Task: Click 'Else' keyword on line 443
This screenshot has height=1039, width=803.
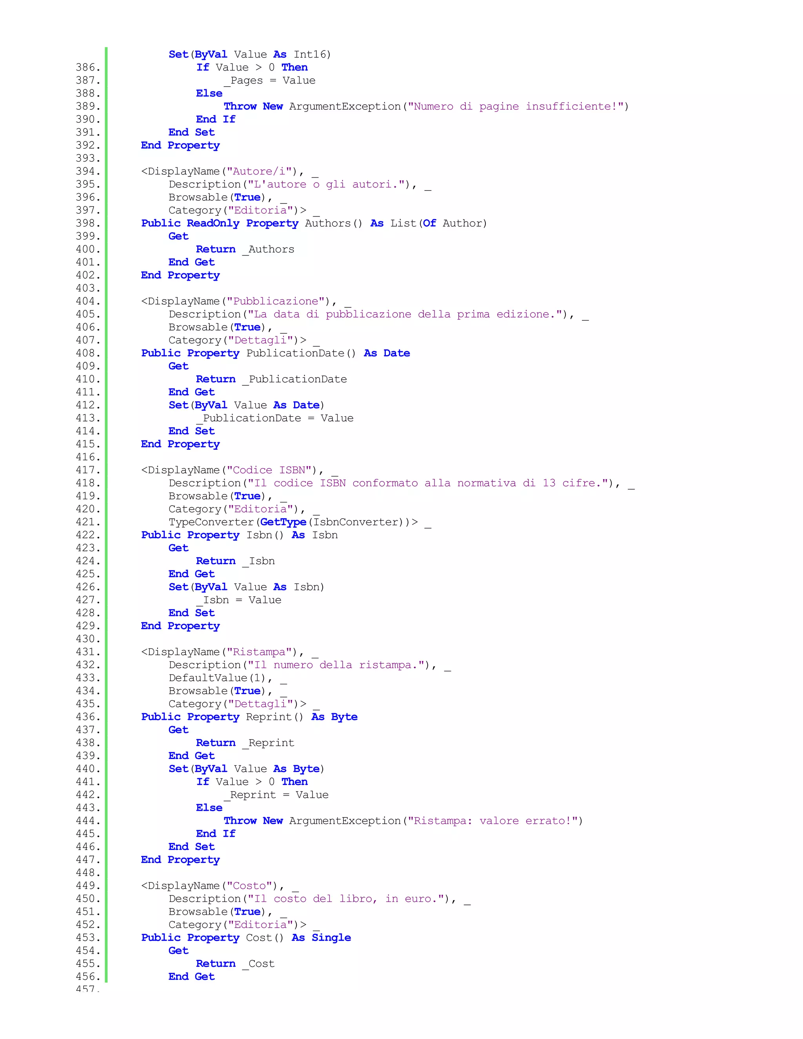Action: coord(209,808)
